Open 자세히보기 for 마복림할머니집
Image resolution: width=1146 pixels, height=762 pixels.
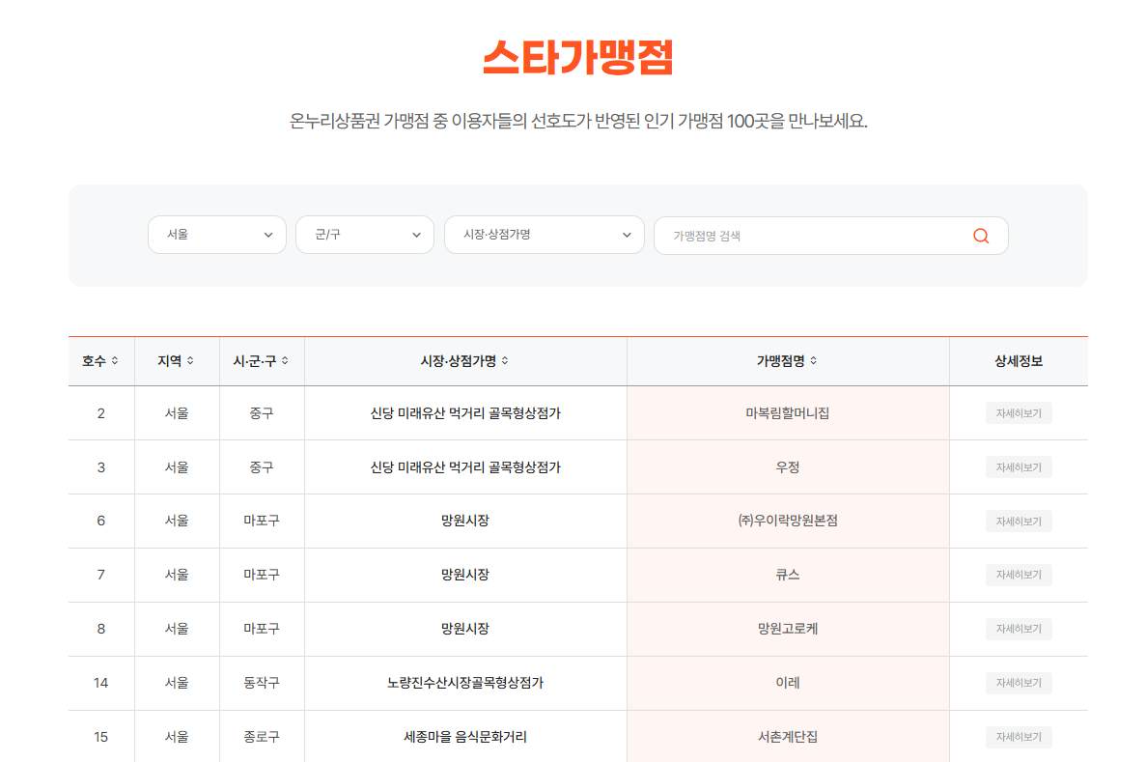[1019, 413]
